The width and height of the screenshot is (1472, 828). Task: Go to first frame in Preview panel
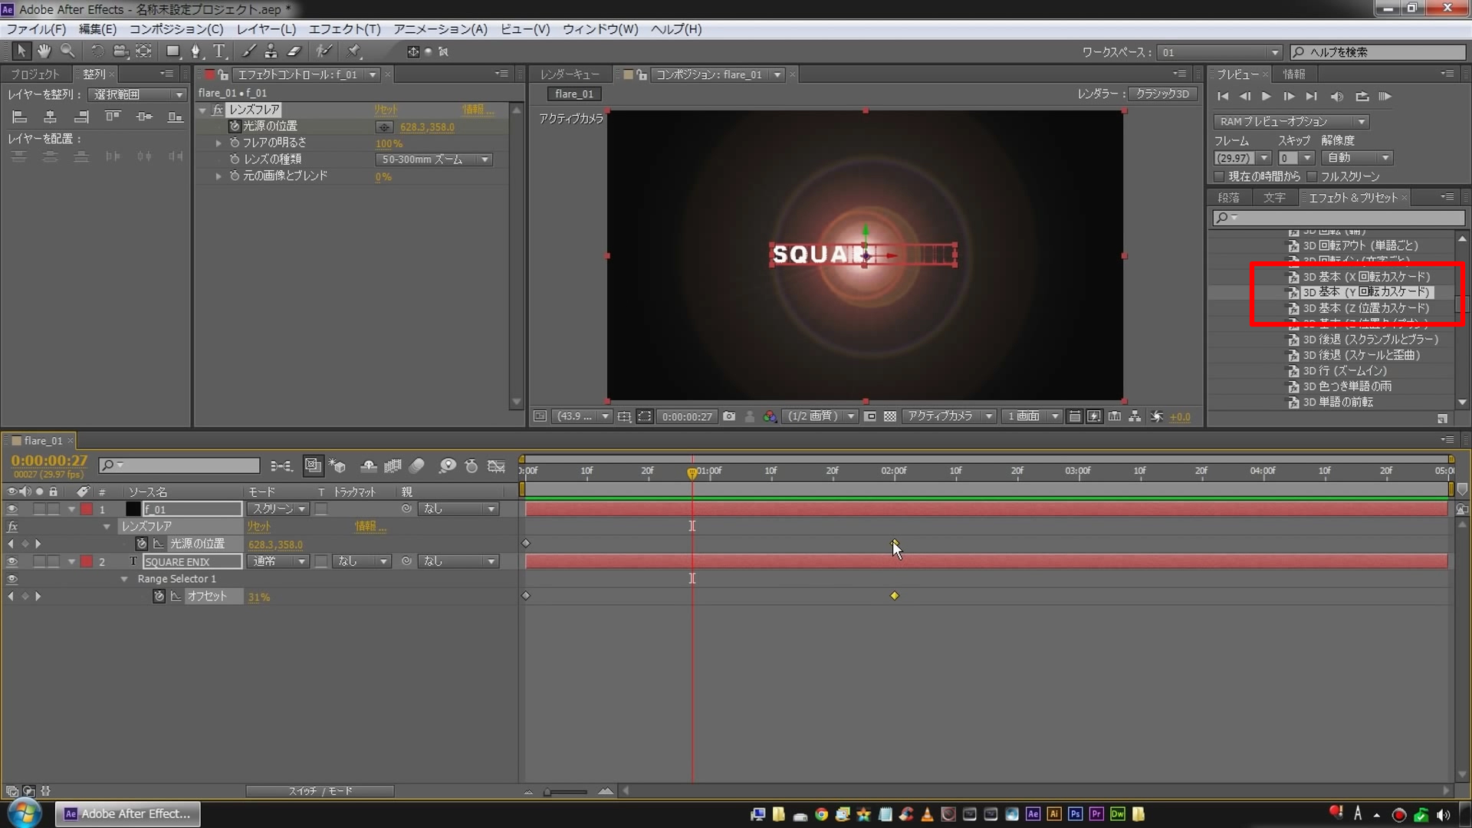(x=1223, y=97)
